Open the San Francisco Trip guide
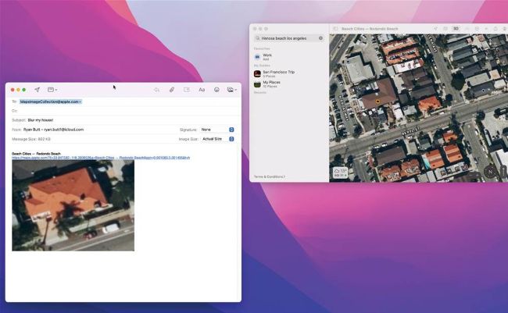The image size is (508, 313). pos(278,73)
